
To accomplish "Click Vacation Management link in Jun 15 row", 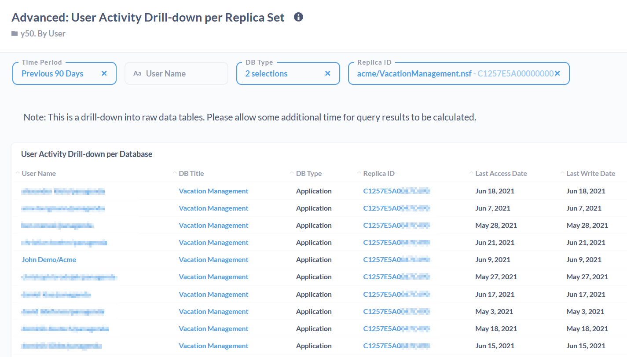I will pos(213,346).
